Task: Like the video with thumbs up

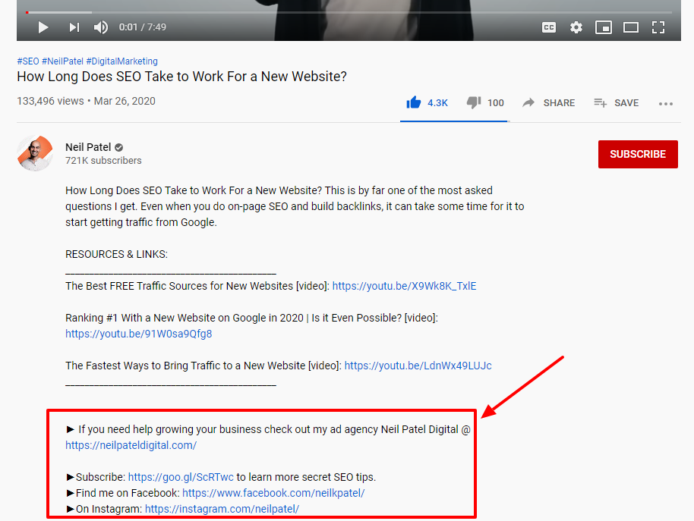Action: [x=413, y=102]
